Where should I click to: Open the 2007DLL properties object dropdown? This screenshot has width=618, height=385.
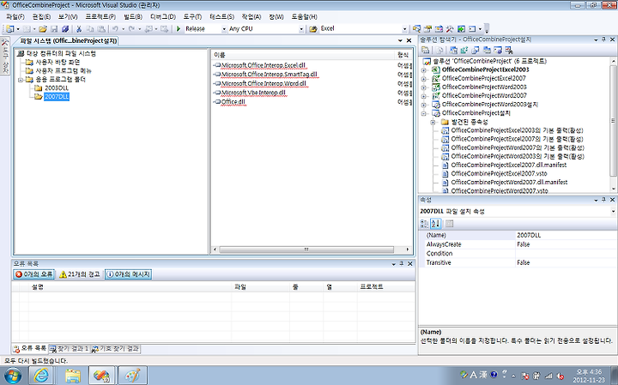(613, 212)
